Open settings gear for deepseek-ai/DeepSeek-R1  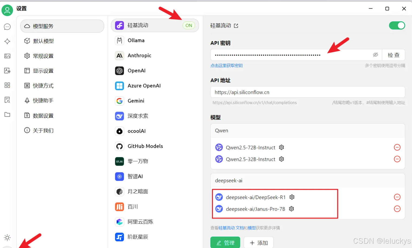tap(292, 197)
